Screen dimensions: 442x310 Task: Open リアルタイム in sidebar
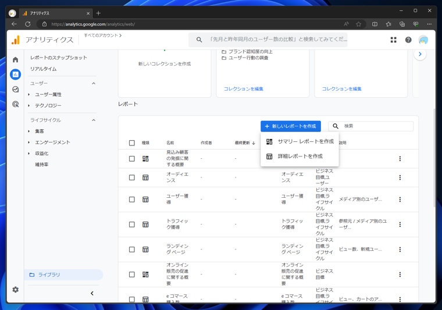pyautogui.click(x=44, y=69)
